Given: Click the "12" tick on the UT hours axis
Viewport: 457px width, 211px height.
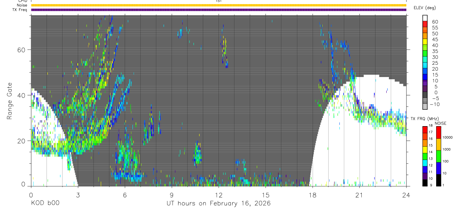Looking at the screenshot, I should tap(218, 195).
